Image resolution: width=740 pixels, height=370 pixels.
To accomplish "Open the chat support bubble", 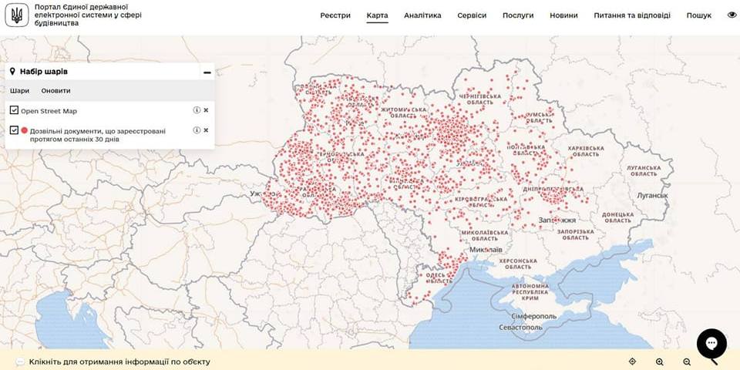I will click(x=711, y=344).
